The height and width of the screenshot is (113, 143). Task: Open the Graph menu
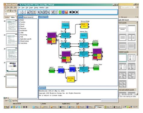coord(31,8)
